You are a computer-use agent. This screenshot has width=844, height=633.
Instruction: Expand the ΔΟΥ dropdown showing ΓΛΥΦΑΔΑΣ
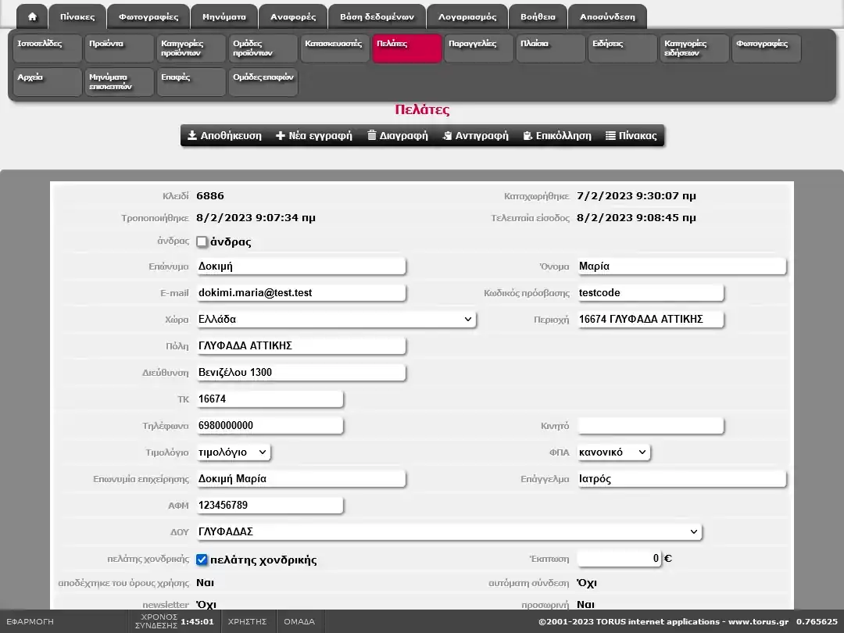[449, 532]
